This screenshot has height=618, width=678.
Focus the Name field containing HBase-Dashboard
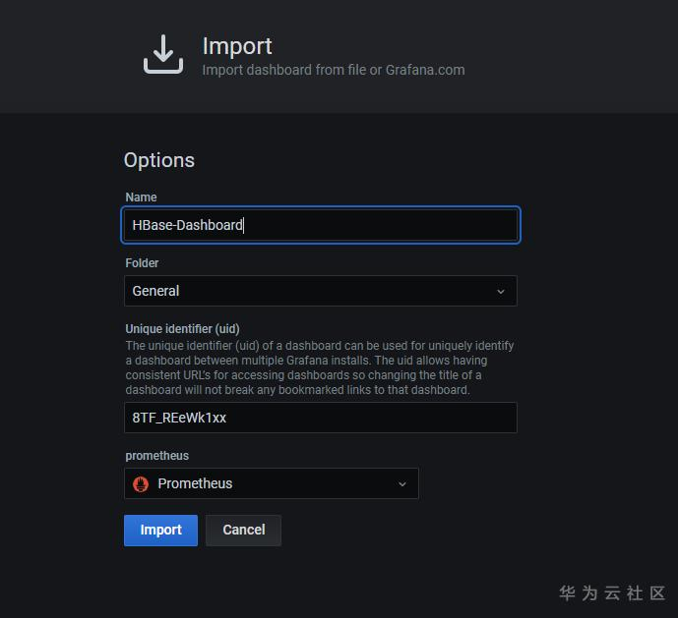point(320,225)
